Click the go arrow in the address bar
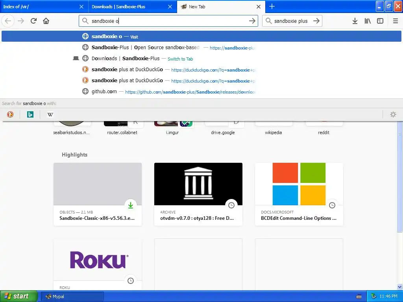 pos(252,21)
